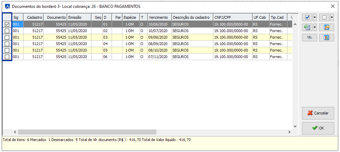The image size is (340, 152).
Task: Sort by the Vencimento column header
Action: (x=159, y=17)
